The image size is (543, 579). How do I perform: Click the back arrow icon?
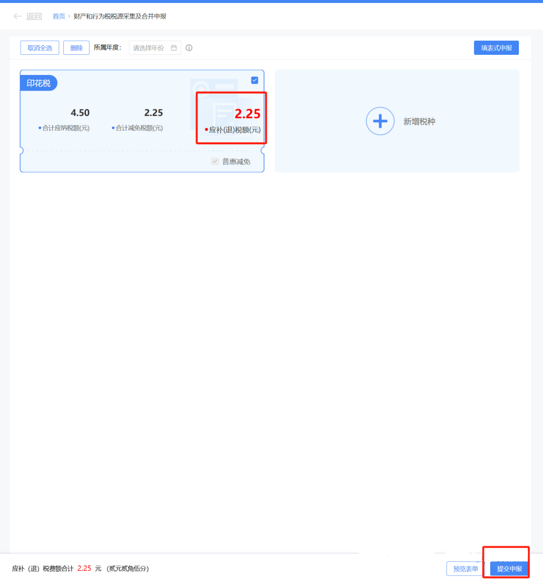coord(17,17)
